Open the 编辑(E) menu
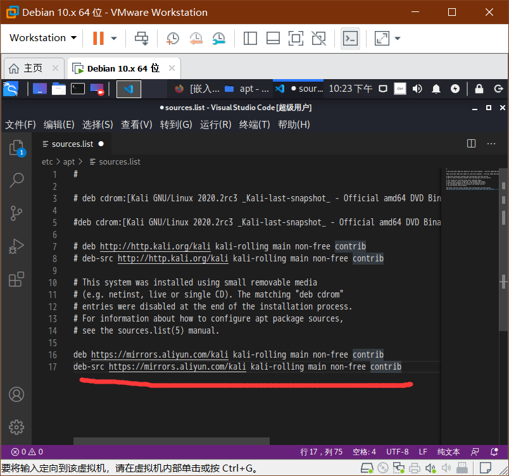This screenshot has height=476, width=509. (59, 124)
